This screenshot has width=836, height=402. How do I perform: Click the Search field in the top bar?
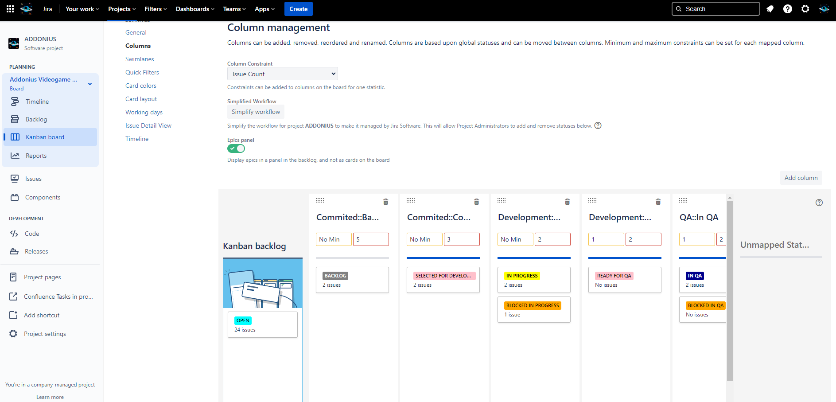click(x=715, y=8)
